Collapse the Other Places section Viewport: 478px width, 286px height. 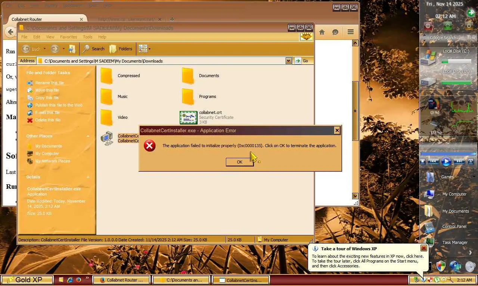(88, 136)
